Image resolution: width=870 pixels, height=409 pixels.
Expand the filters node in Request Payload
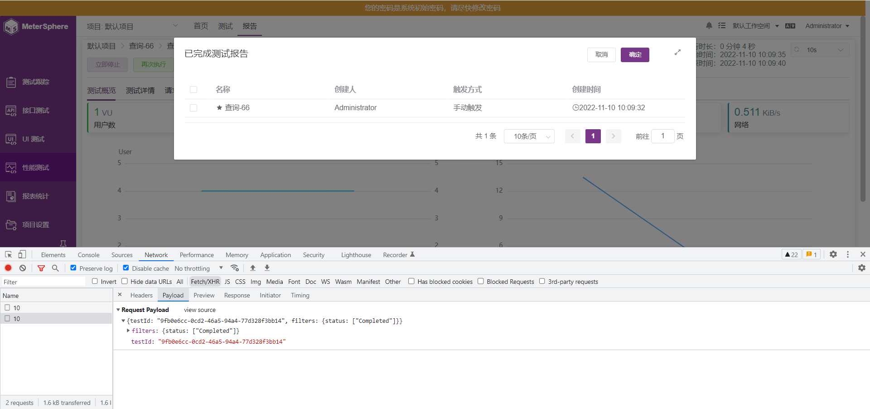[x=128, y=331]
